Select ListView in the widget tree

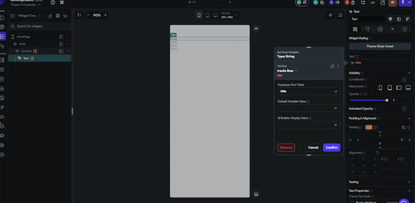coord(26,51)
